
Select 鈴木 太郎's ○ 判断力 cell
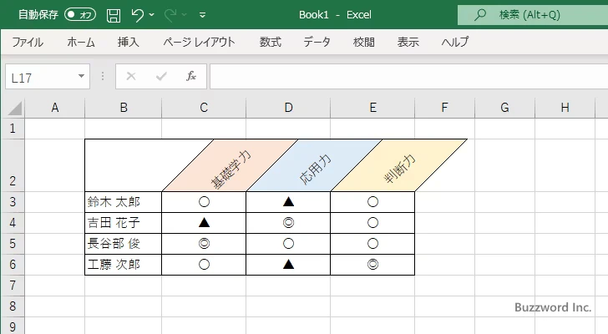click(x=372, y=202)
